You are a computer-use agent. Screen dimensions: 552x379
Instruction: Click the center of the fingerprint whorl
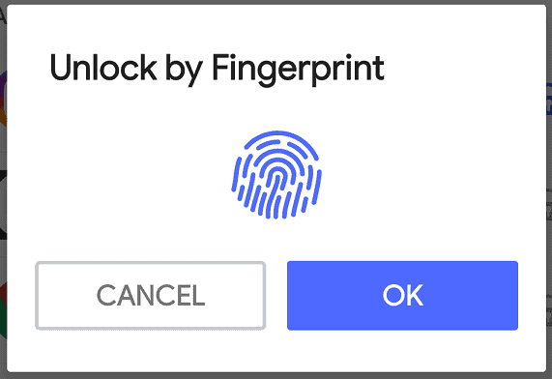coord(277,176)
